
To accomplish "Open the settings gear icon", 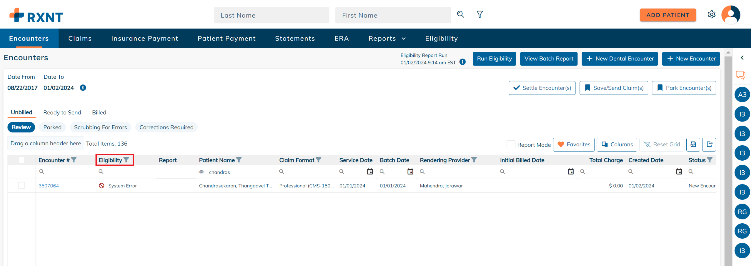I will click(x=711, y=14).
